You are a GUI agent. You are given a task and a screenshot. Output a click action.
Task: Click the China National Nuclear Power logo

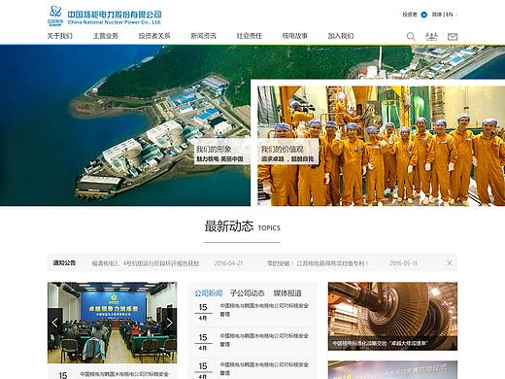(104, 16)
